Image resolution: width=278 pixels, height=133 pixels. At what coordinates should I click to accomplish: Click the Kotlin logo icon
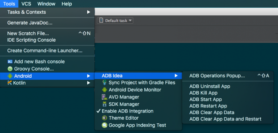point(9,83)
